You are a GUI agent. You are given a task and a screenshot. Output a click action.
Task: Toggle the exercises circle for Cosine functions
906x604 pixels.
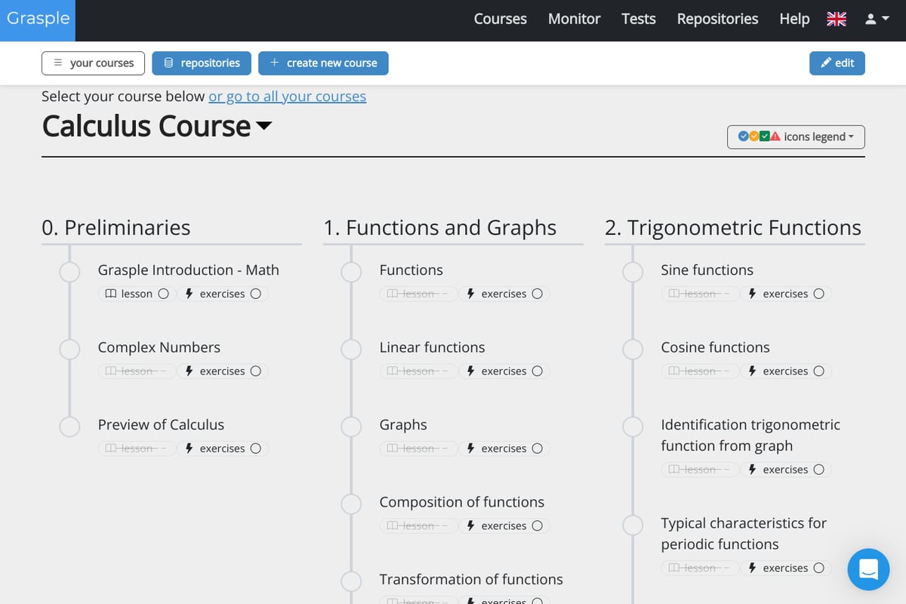pos(818,371)
